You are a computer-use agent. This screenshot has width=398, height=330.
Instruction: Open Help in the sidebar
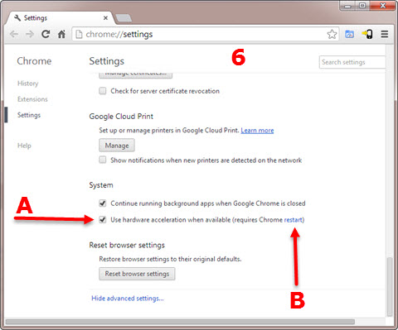pos(24,146)
